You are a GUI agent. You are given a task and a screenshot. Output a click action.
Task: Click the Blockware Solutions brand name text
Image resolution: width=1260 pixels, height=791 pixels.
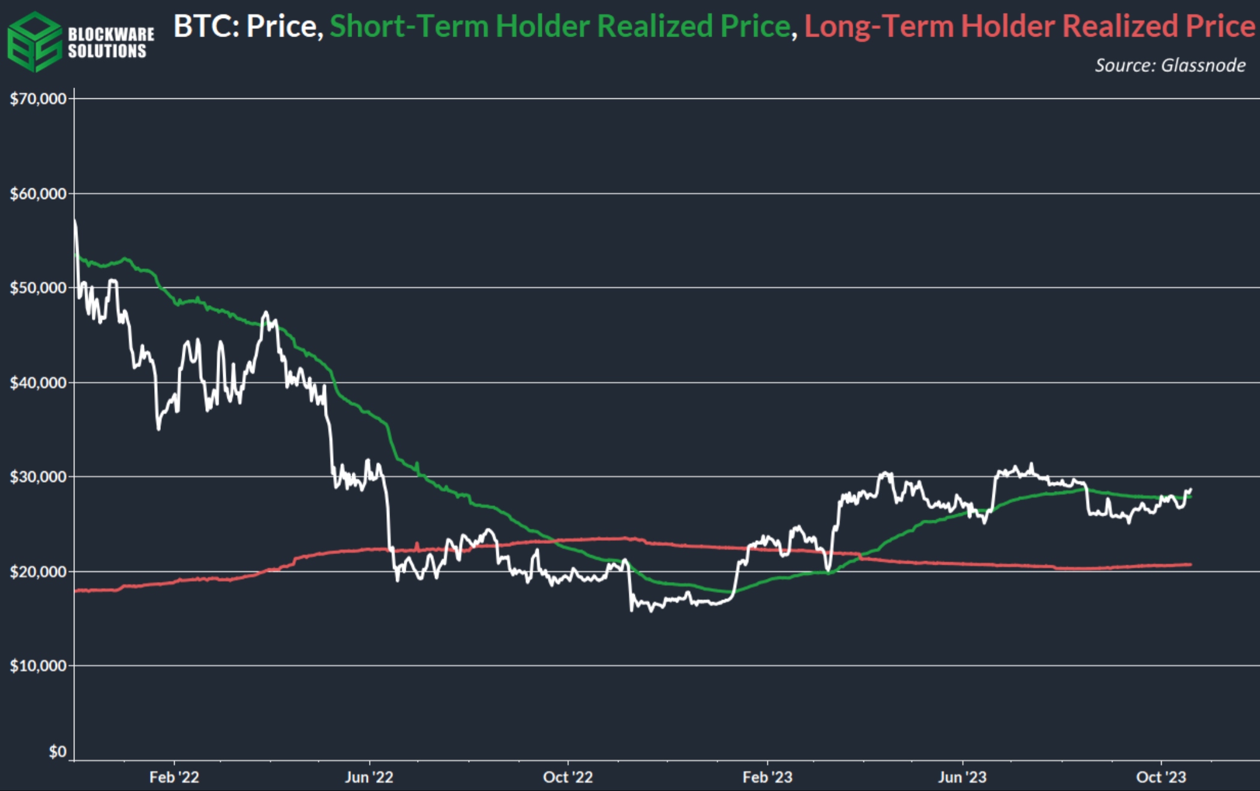(x=110, y=43)
